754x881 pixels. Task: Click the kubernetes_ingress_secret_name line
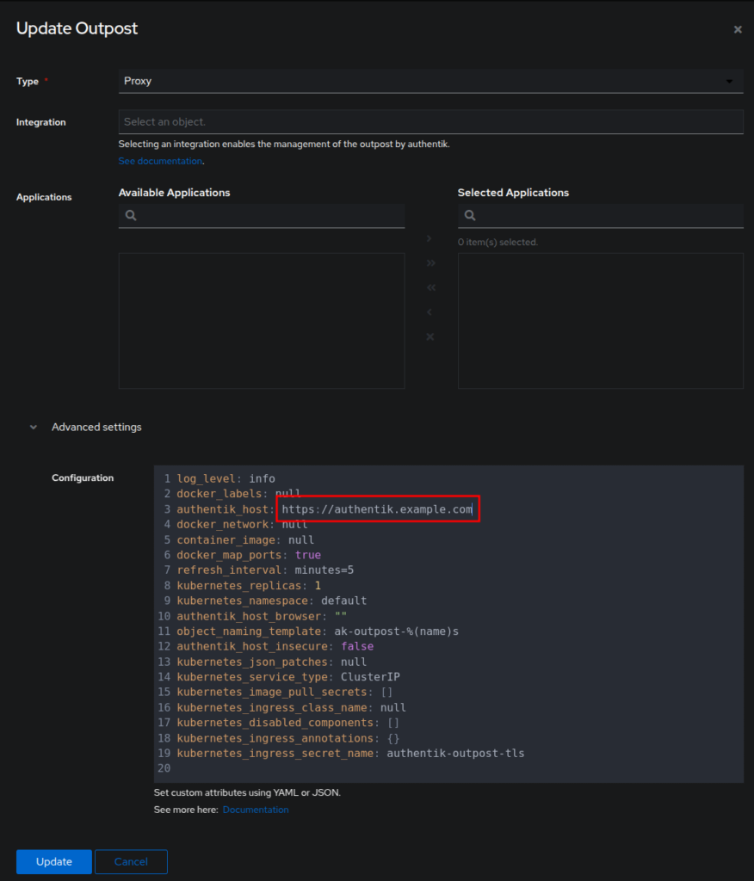coord(350,754)
